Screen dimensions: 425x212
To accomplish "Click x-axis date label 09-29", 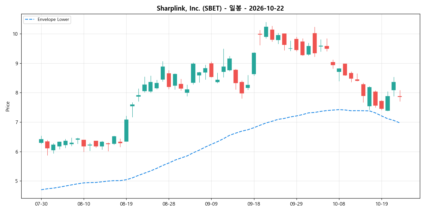I will pos(296,204).
